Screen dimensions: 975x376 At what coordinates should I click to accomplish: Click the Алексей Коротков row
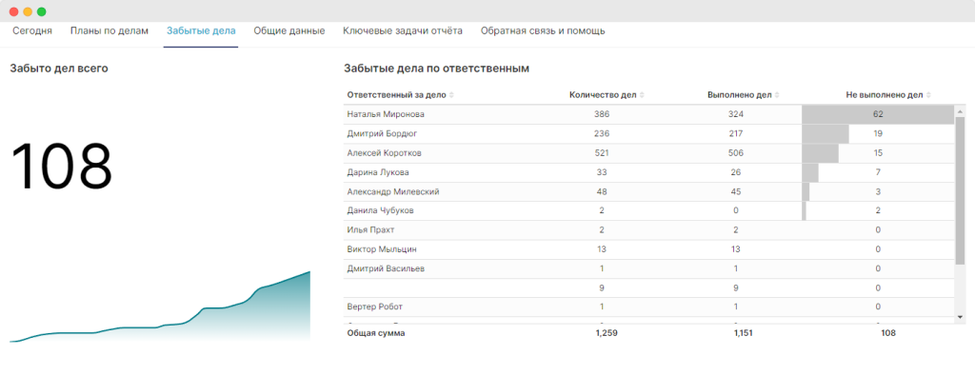pos(649,153)
